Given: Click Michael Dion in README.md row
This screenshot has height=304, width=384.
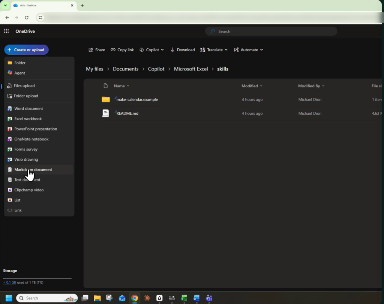Looking at the screenshot, I should click(x=310, y=113).
